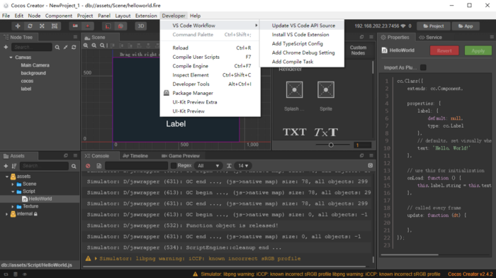Change asset sort order icon
The image size is (496, 278).
coord(14,166)
